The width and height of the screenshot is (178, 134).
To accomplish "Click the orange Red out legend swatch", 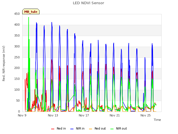I will 90,129.
